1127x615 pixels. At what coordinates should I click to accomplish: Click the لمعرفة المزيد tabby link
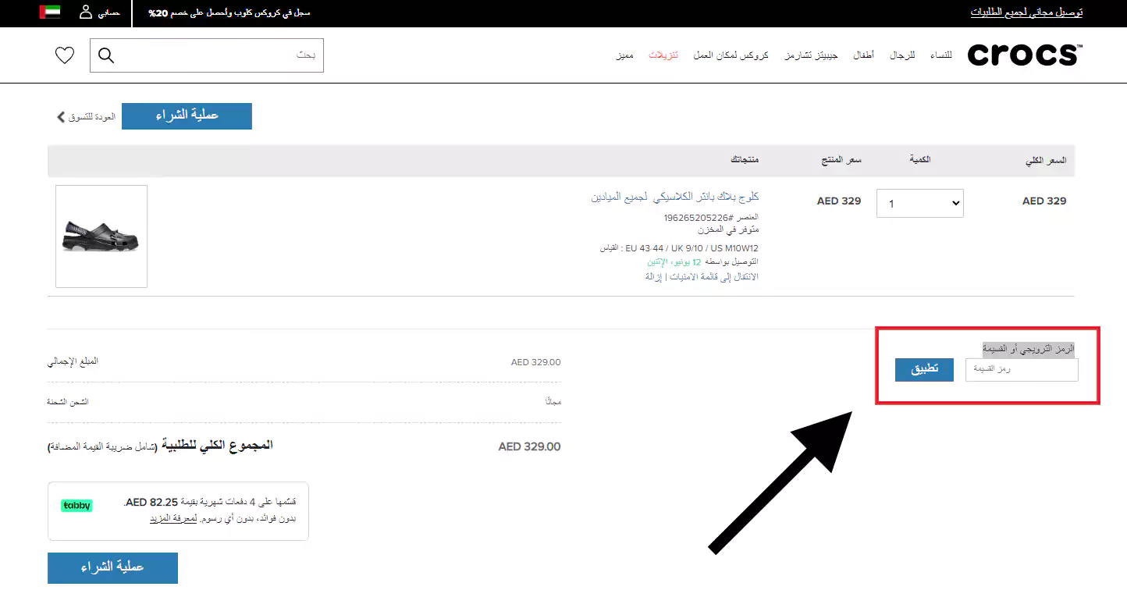(173, 517)
